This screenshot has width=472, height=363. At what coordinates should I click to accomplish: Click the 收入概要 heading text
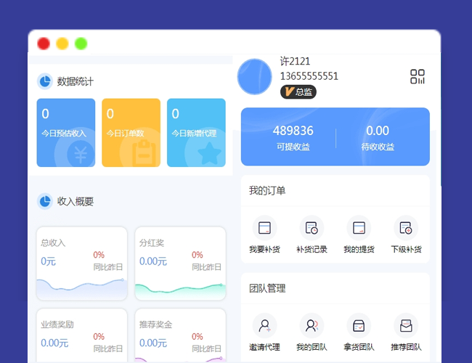(x=76, y=201)
